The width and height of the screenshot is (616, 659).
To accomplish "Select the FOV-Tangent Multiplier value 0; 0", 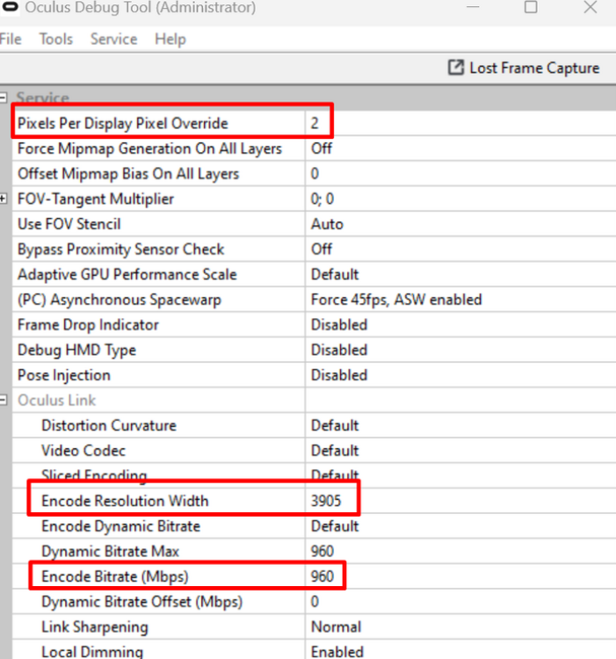I will coord(322,199).
